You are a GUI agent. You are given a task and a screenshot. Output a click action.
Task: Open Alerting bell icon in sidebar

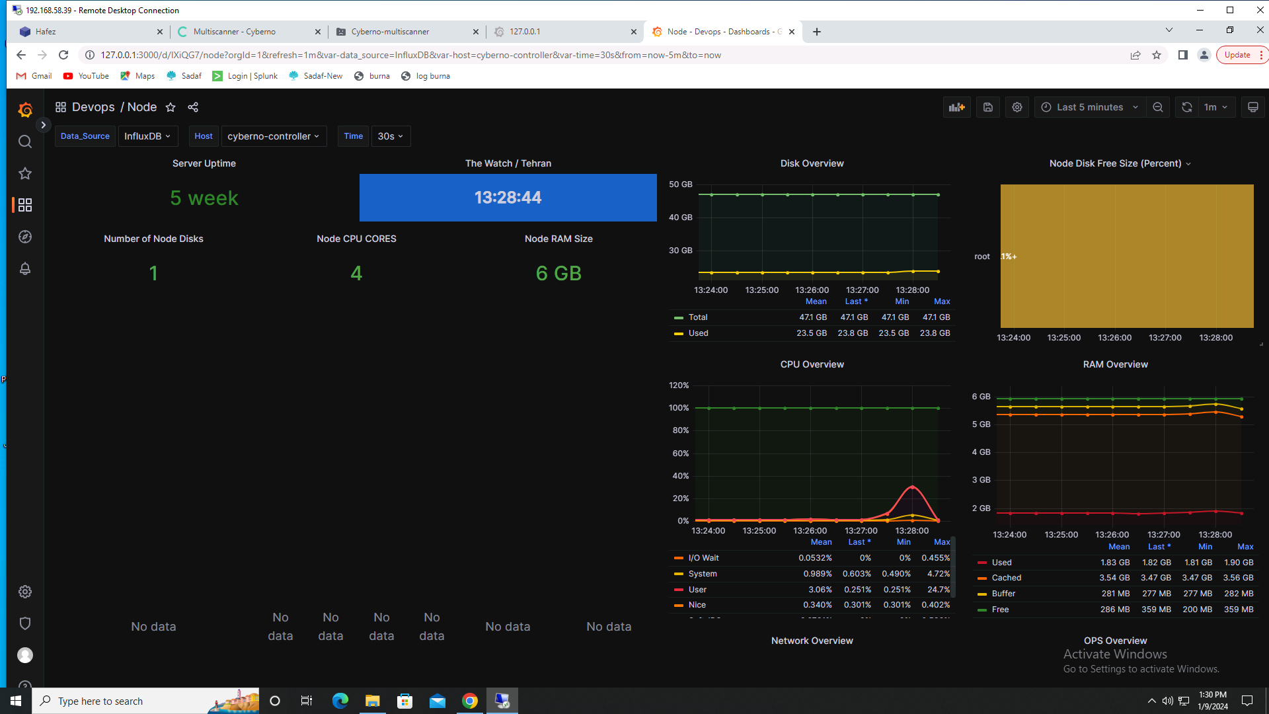coord(25,268)
